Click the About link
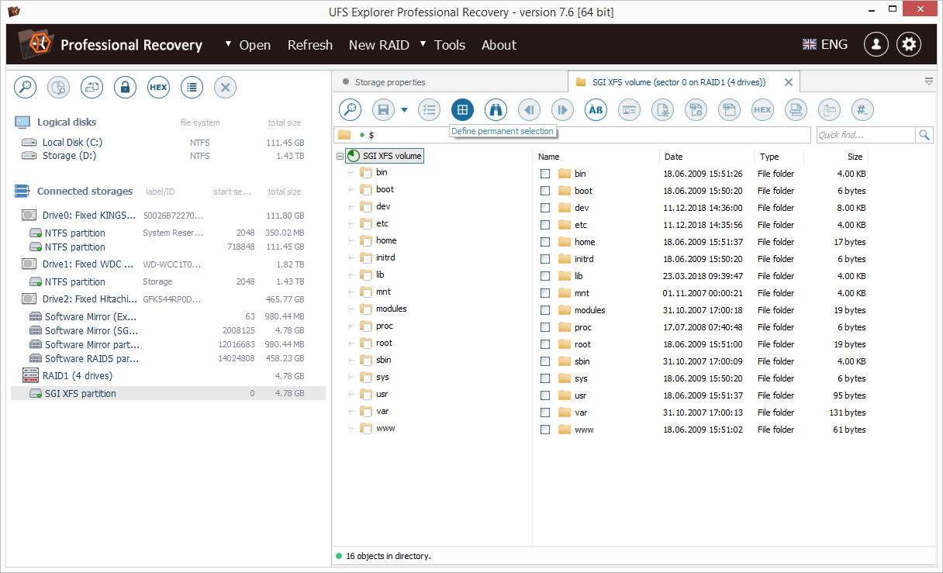This screenshot has width=943, height=573. [x=499, y=45]
